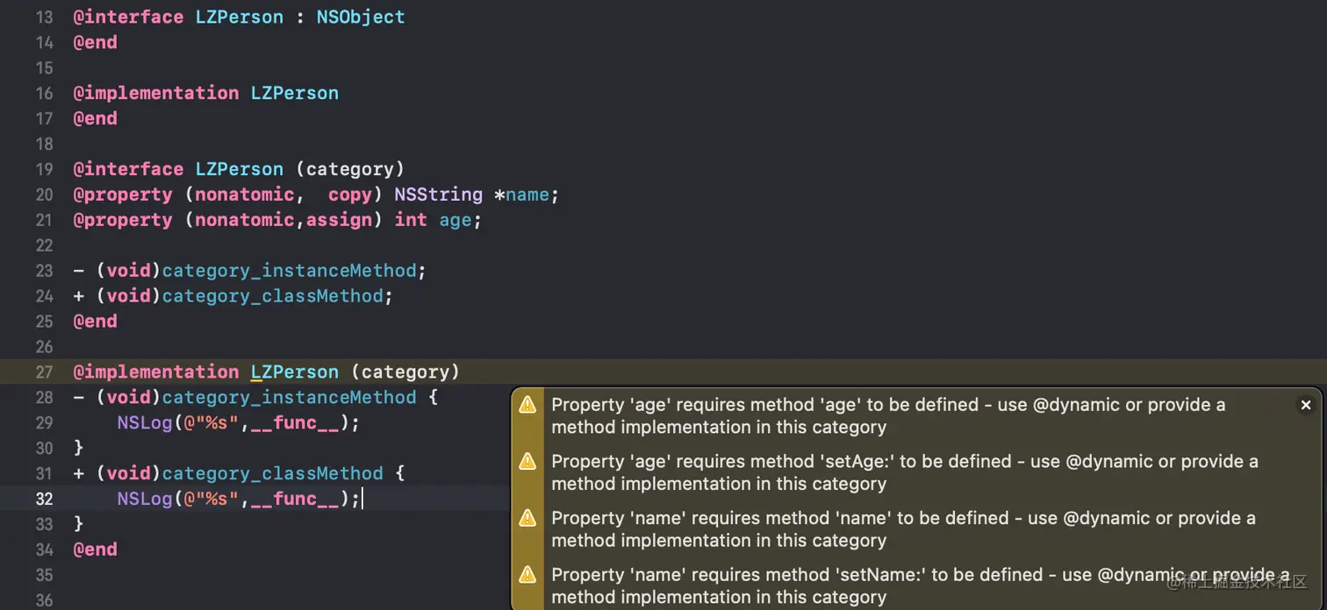Viewport: 1327px width, 610px height.
Task: Click NSObject superclass on line 13
Action: (x=361, y=17)
